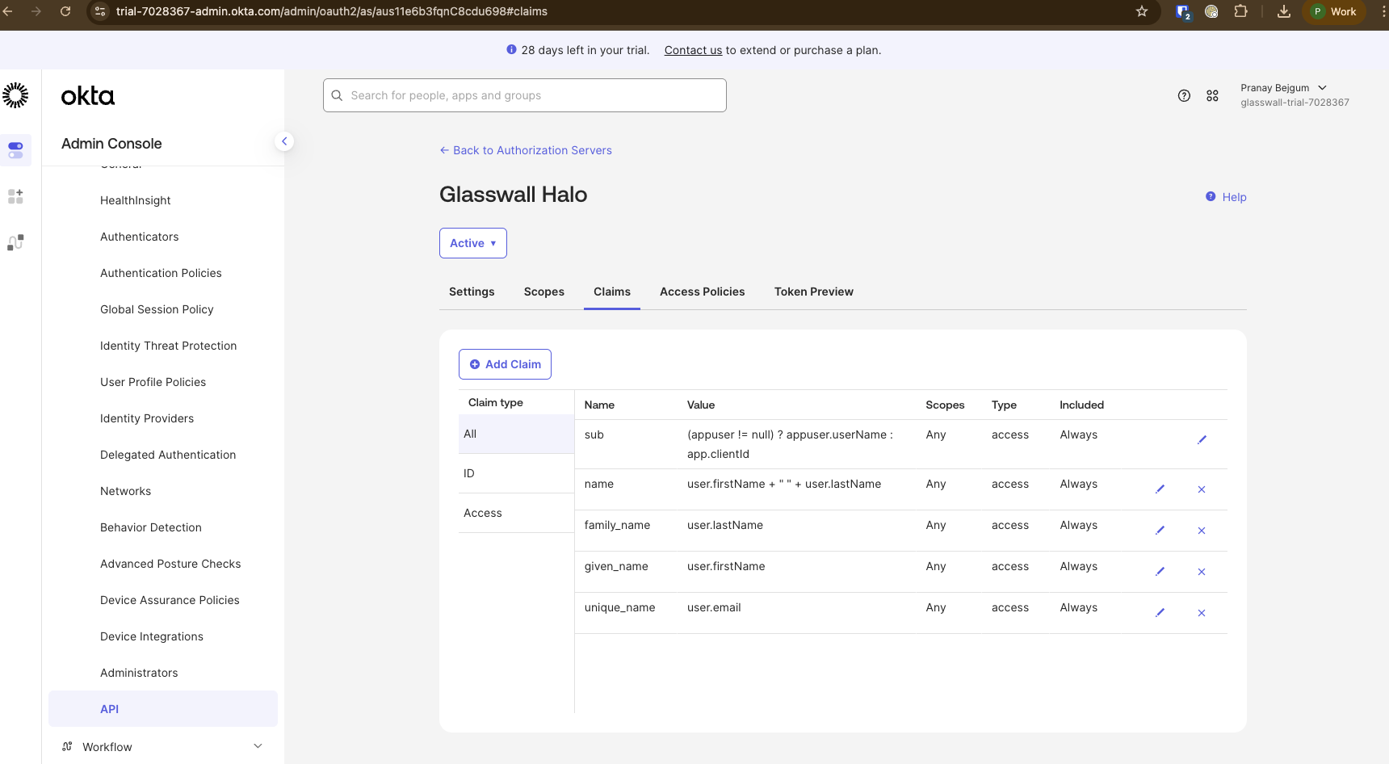Open the Access Policies tab
Screen dimensions: 1389x764
(x=702, y=292)
